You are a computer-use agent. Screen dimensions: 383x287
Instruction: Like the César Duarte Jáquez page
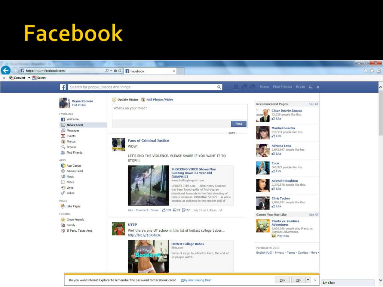point(276,118)
